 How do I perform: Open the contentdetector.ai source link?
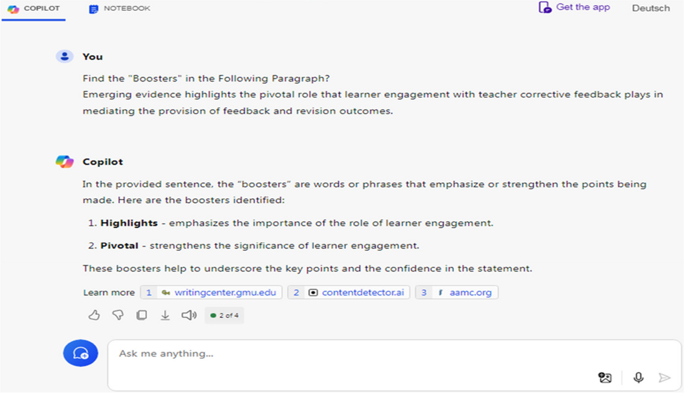[349, 293]
